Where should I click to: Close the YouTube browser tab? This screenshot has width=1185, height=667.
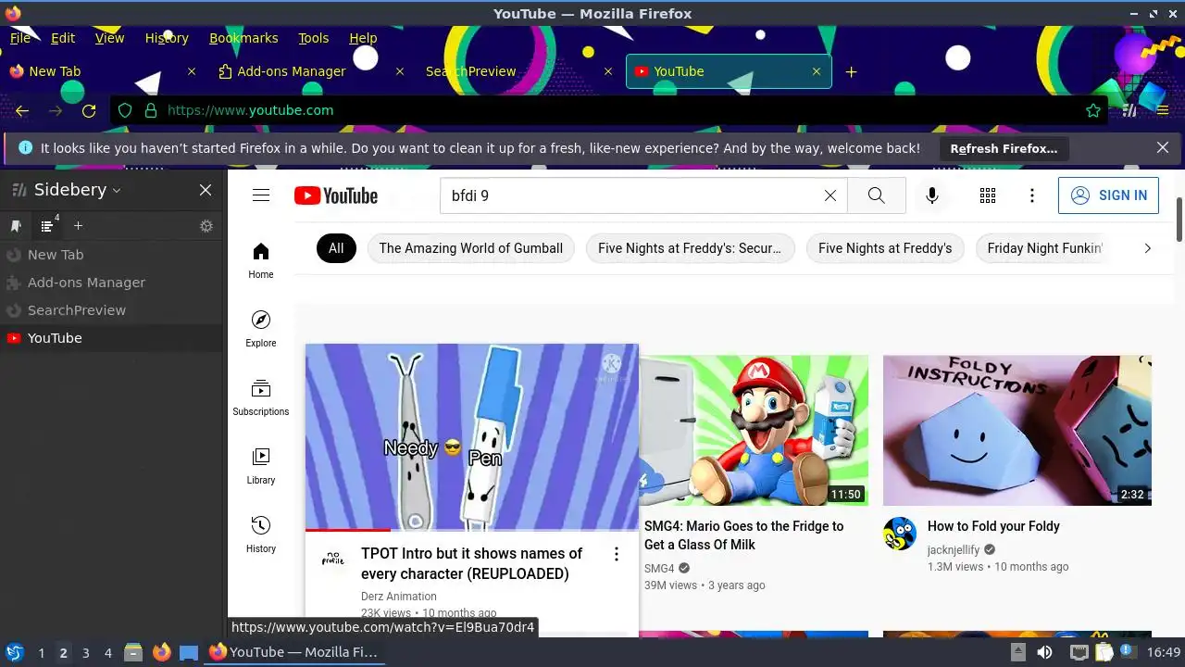pyautogui.click(x=817, y=71)
